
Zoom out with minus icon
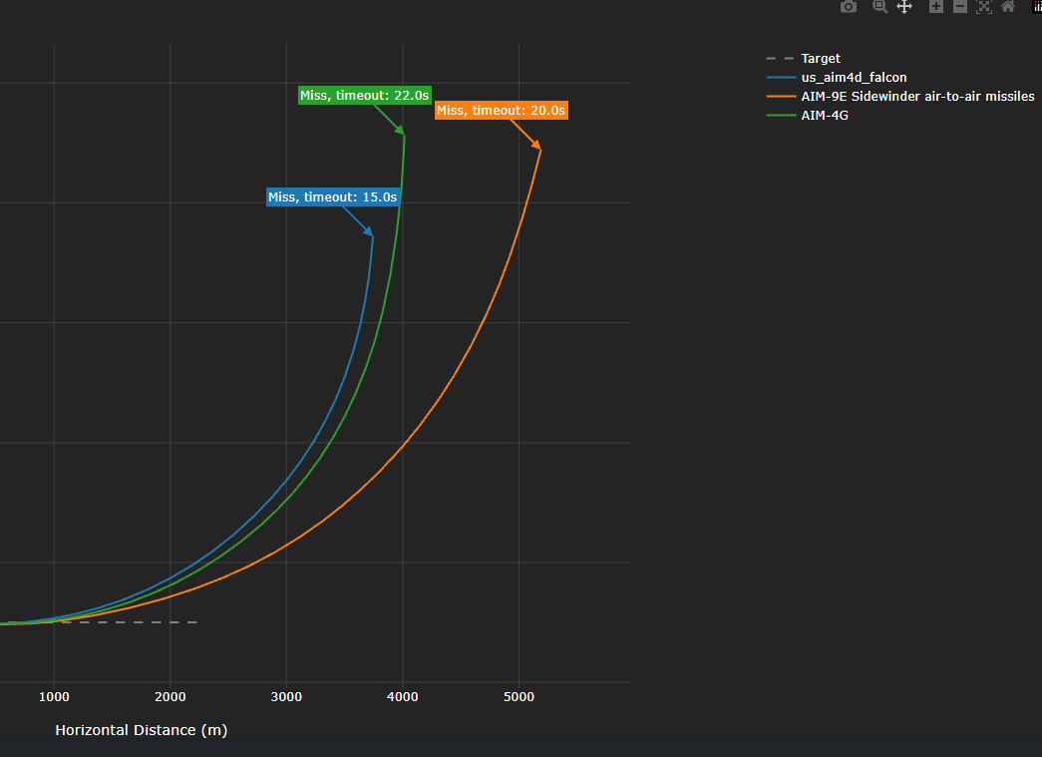(x=960, y=7)
